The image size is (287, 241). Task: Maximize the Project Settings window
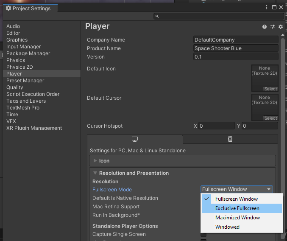(x=274, y=7)
